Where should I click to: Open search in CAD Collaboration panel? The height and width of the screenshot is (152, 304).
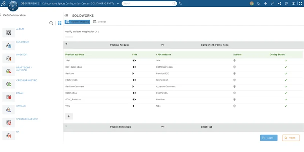coord(51,23)
